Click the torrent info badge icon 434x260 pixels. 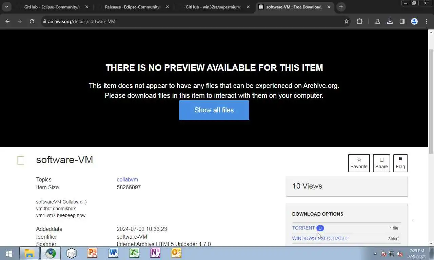tap(320, 228)
